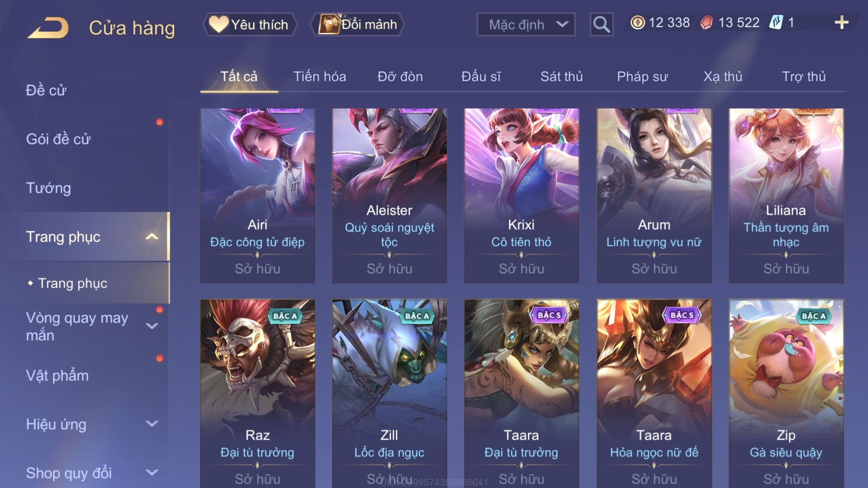Screen dimensions: 868x488
Task: Click the blue ticket currency icon
Action: 776,22
